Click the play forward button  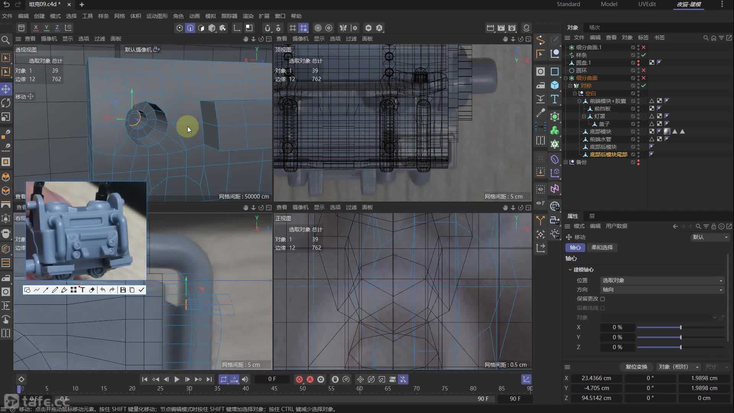pos(177,379)
